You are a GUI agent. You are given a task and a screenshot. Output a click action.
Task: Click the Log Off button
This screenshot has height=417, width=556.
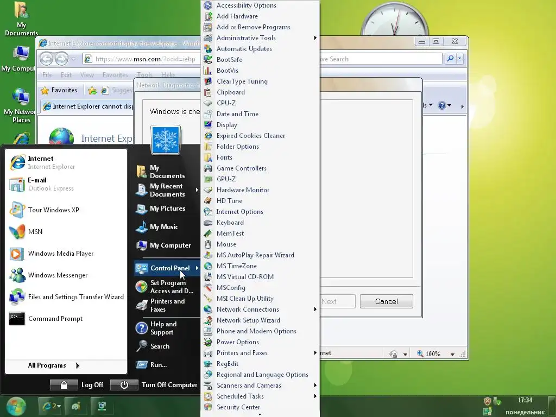[x=77, y=385]
